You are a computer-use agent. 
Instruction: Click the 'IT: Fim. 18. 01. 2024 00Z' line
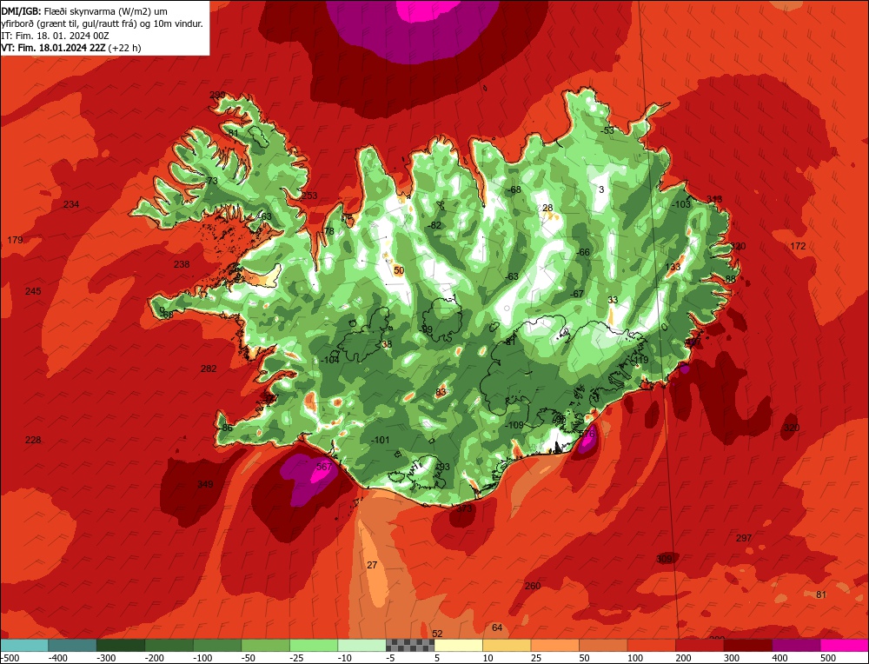click(55, 36)
